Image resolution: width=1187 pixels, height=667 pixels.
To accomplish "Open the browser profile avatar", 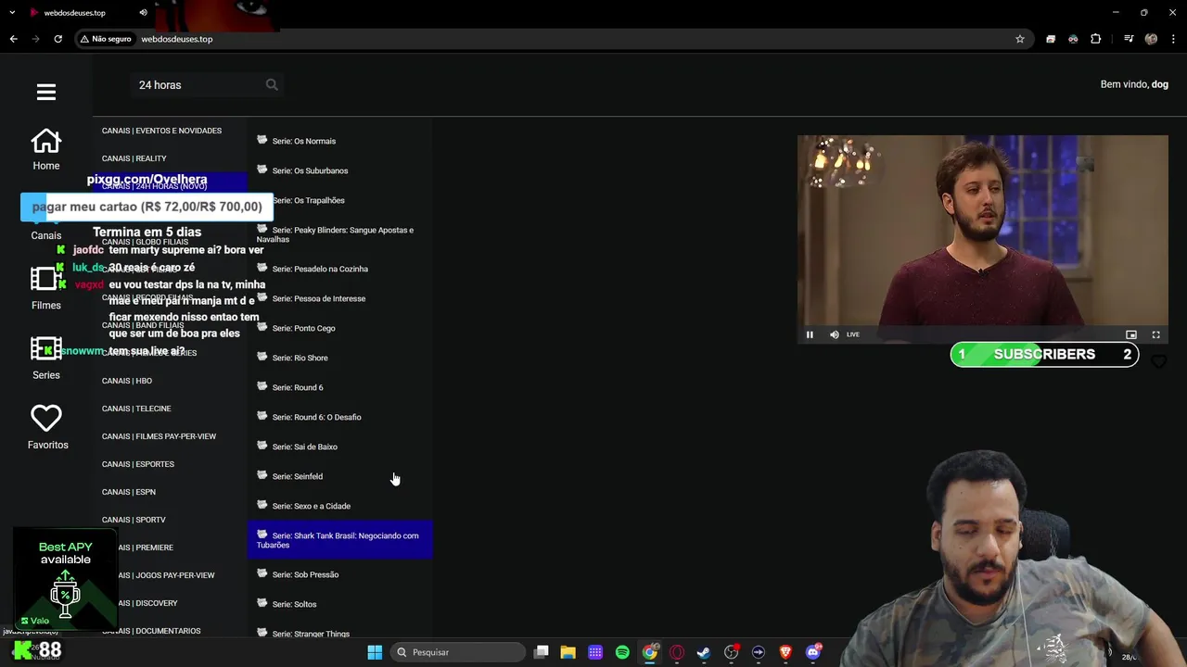I will point(1151,39).
